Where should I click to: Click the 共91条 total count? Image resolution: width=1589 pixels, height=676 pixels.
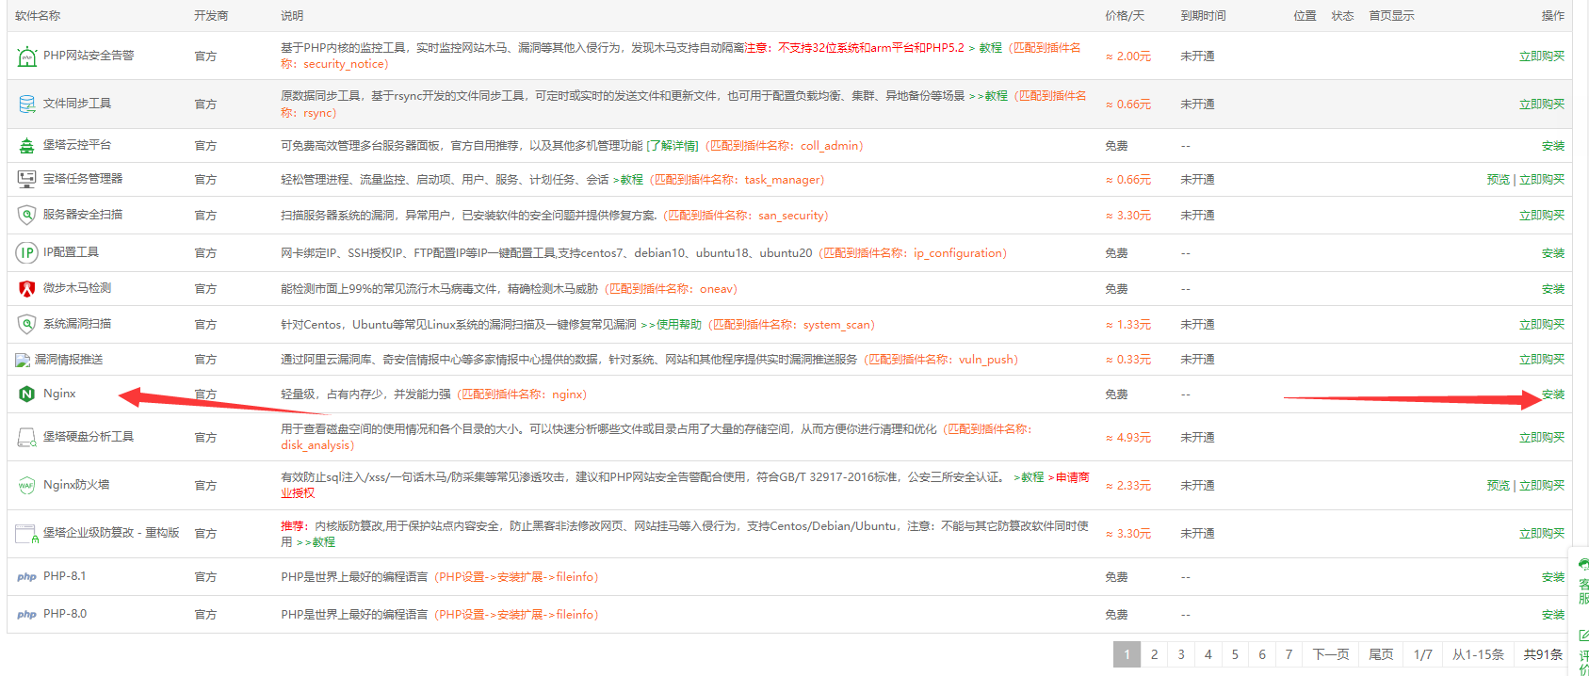point(1543,654)
